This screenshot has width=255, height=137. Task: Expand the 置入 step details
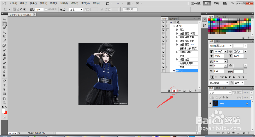[177, 30]
